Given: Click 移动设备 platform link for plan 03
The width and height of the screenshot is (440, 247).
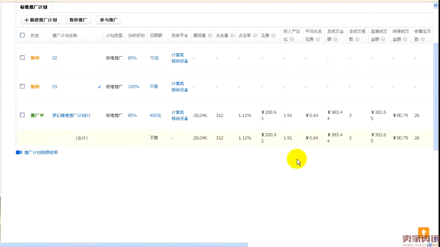Looking at the screenshot, I should (x=180, y=90).
